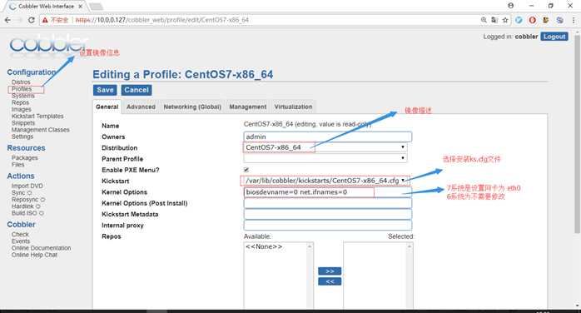Open the Distribution dropdown

pyautogui.click(x=325, y=147)
